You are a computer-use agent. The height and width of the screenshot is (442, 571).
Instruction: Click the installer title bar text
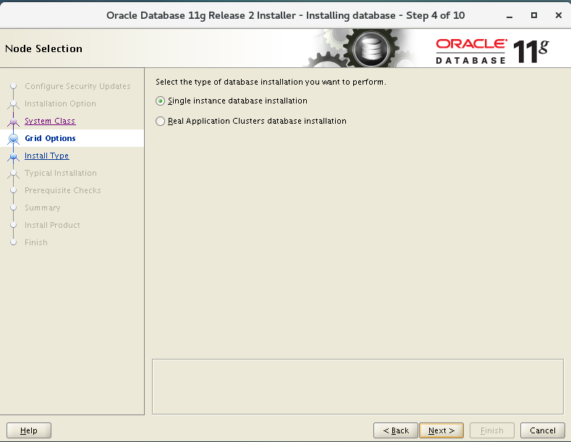click(285, 16)
